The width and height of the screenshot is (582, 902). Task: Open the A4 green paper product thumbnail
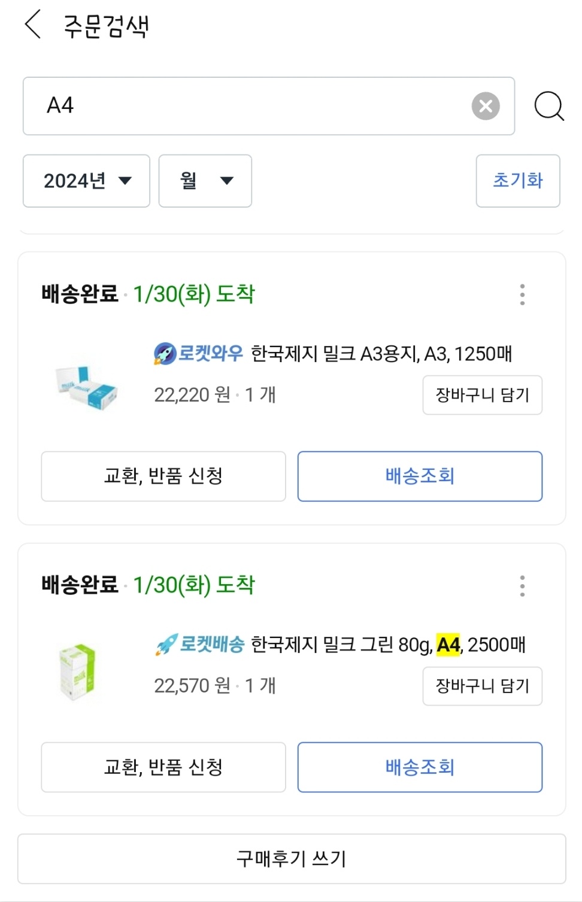point(78,672)
